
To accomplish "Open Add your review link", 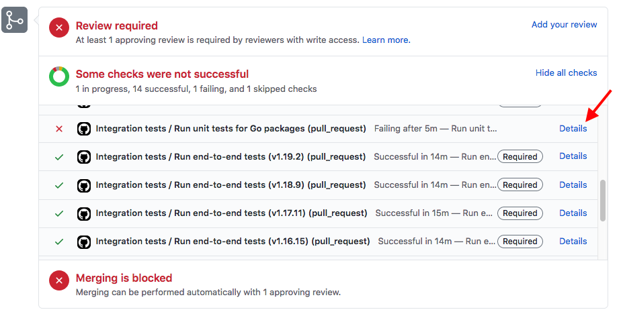I will pyautogui.click(x=564, y=24).
